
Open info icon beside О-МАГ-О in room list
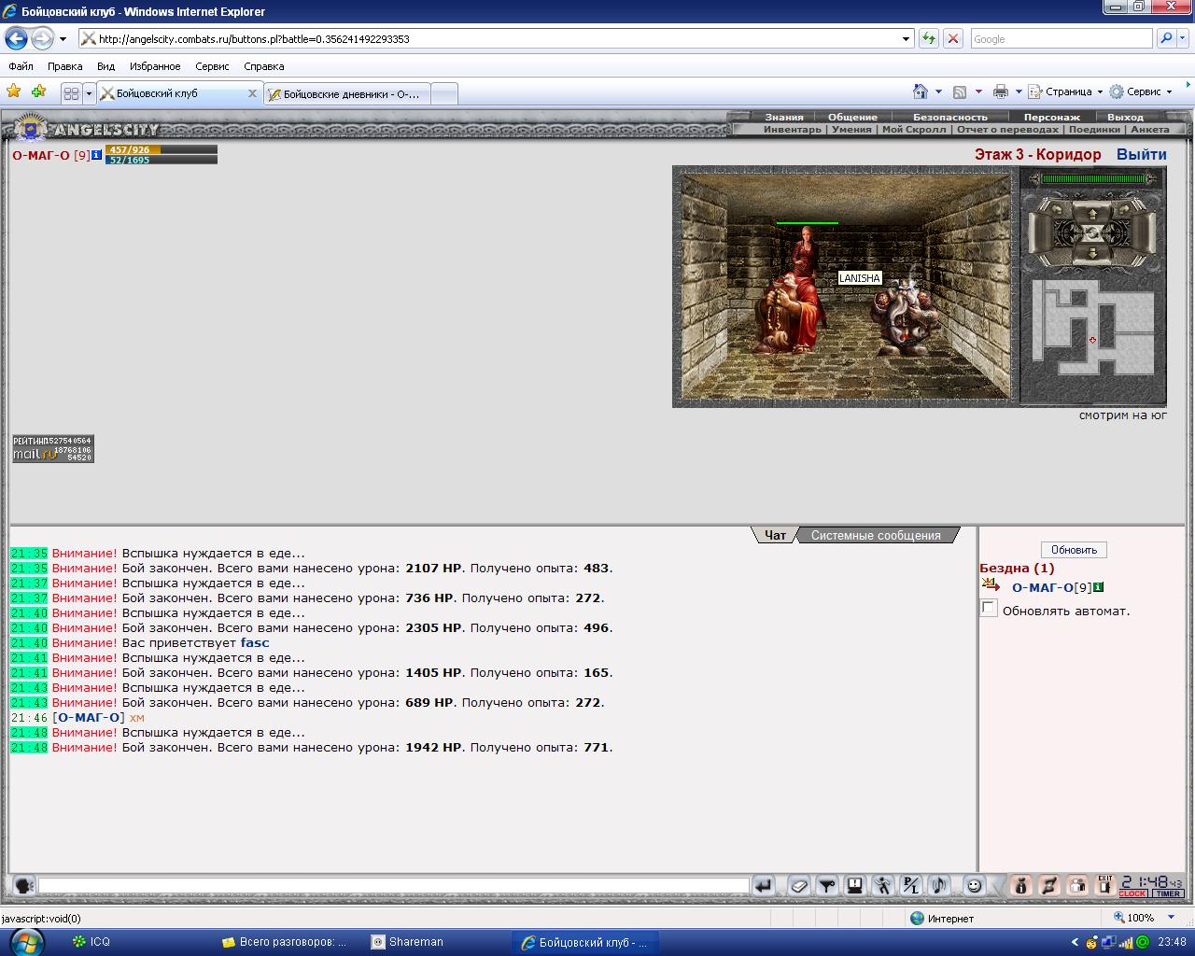click(1099, 587)
